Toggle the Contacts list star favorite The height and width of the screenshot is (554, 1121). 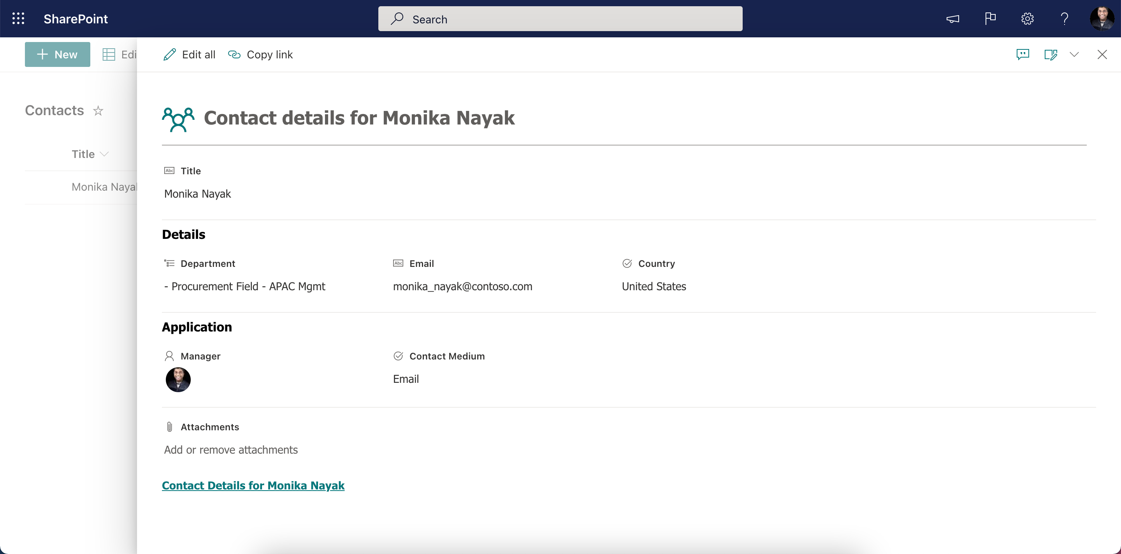coord(98,110)
